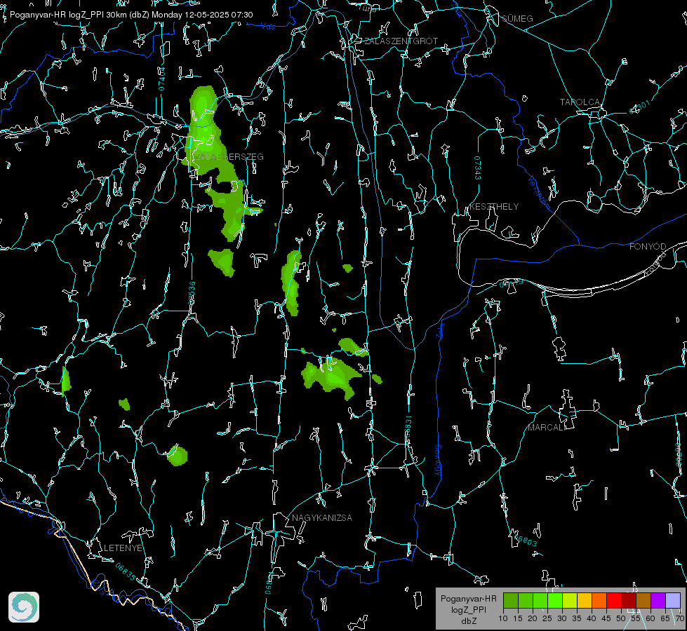Click the swirl logo icon at bottom-left

[24, 607]
